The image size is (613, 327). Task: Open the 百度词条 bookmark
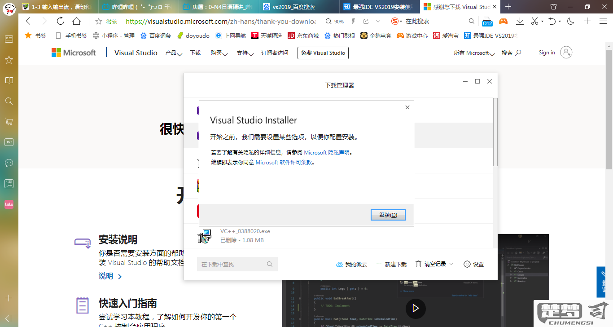(x=156, y=35)
